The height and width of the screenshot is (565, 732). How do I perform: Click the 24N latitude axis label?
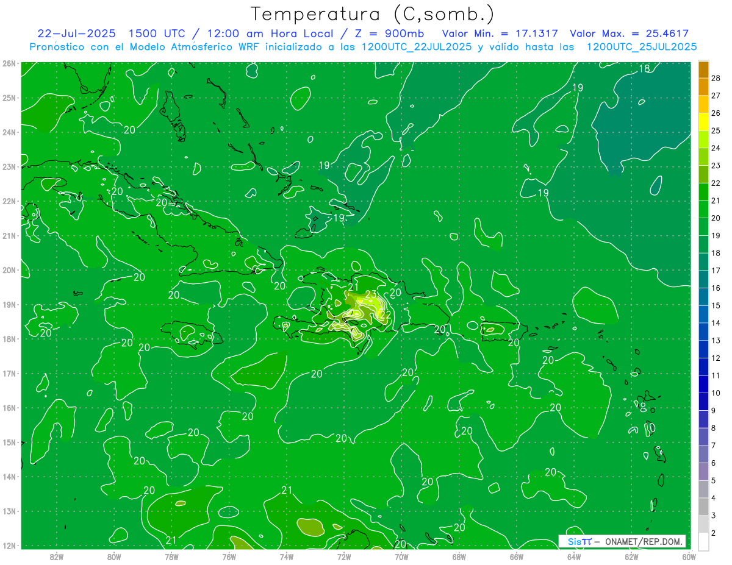pos(9,132)
